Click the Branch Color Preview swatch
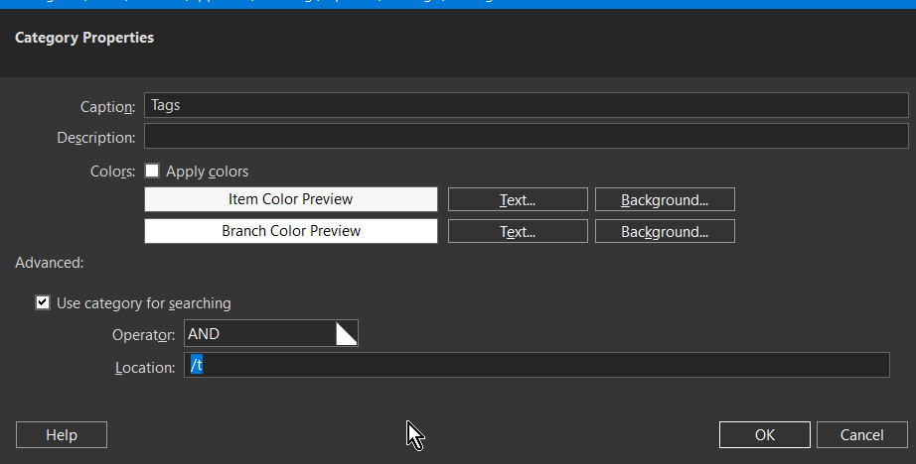This screenshot has width=916, height=464. pos(290,231)
